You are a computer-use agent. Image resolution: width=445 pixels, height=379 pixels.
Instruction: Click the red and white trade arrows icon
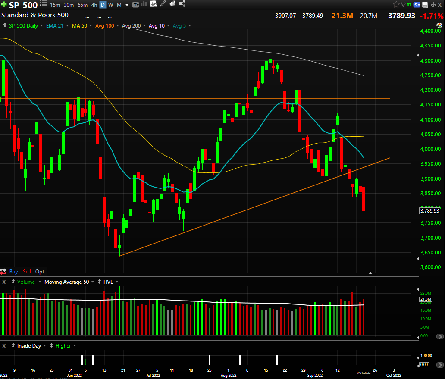pos(3,272)
